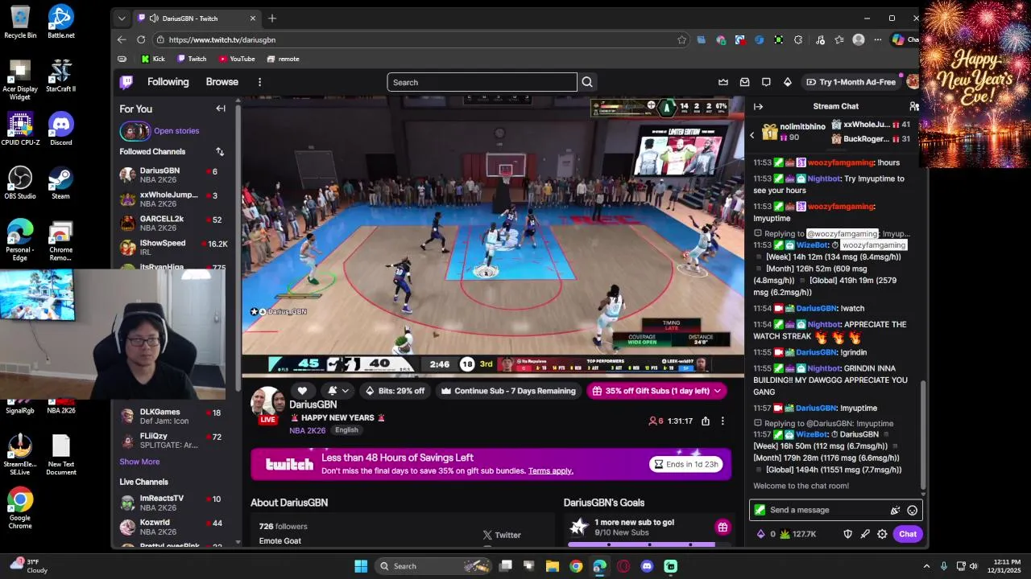The width and height of the screenshot is (1031, 579).
Task: Open Following tab in Twitch nav
Action: 168,82
